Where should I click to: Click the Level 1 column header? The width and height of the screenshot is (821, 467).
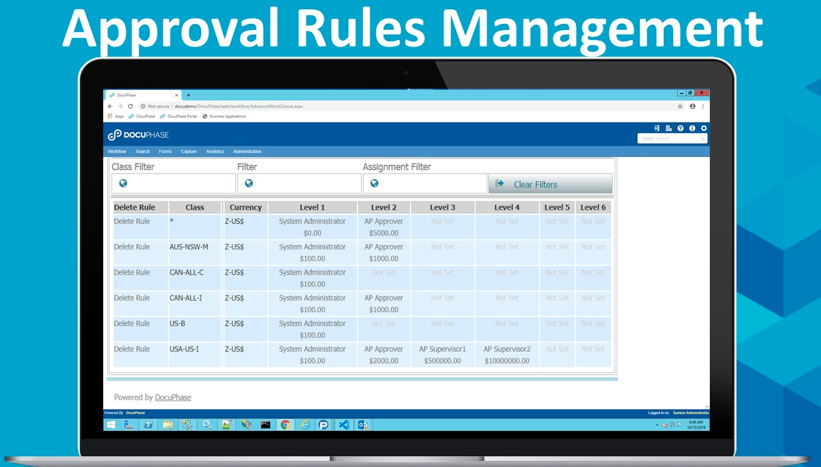(x=312, y=208)
